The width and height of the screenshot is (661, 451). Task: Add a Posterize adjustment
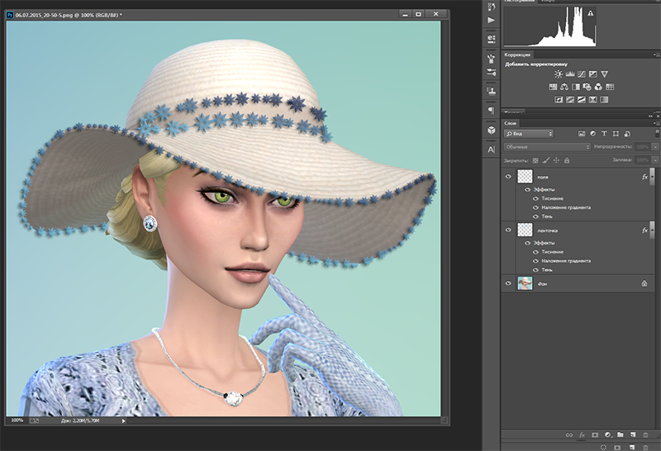[570, 100]
